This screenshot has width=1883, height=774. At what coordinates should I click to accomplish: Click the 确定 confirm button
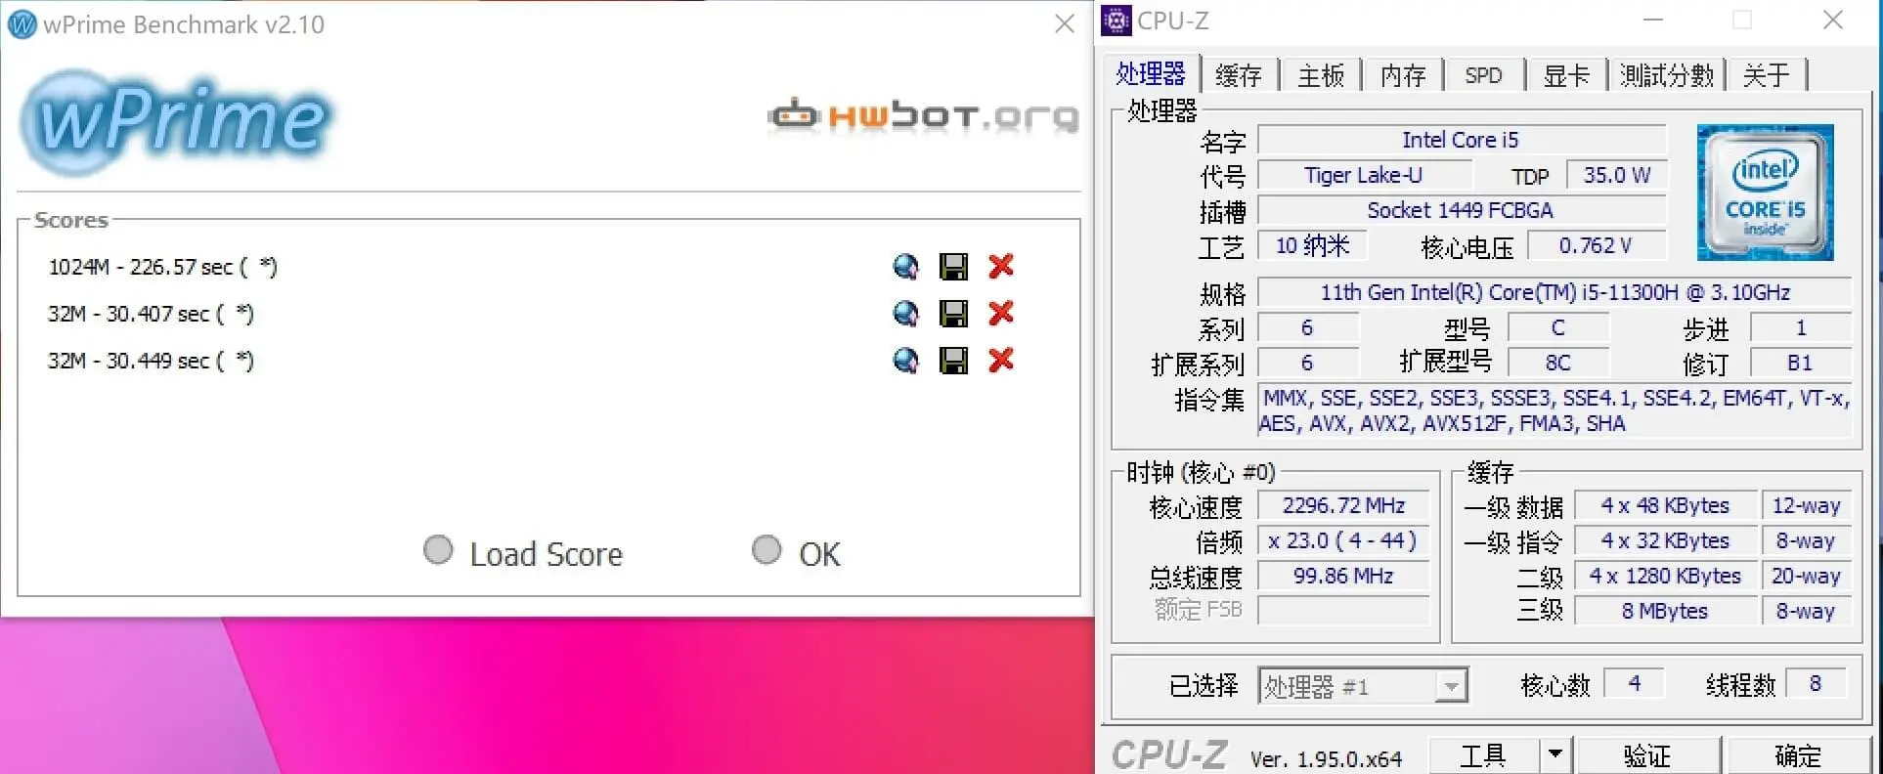coord(1798,755)
